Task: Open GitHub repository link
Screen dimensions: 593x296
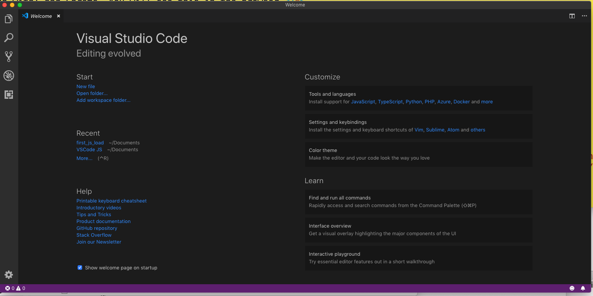Action: 97,228
